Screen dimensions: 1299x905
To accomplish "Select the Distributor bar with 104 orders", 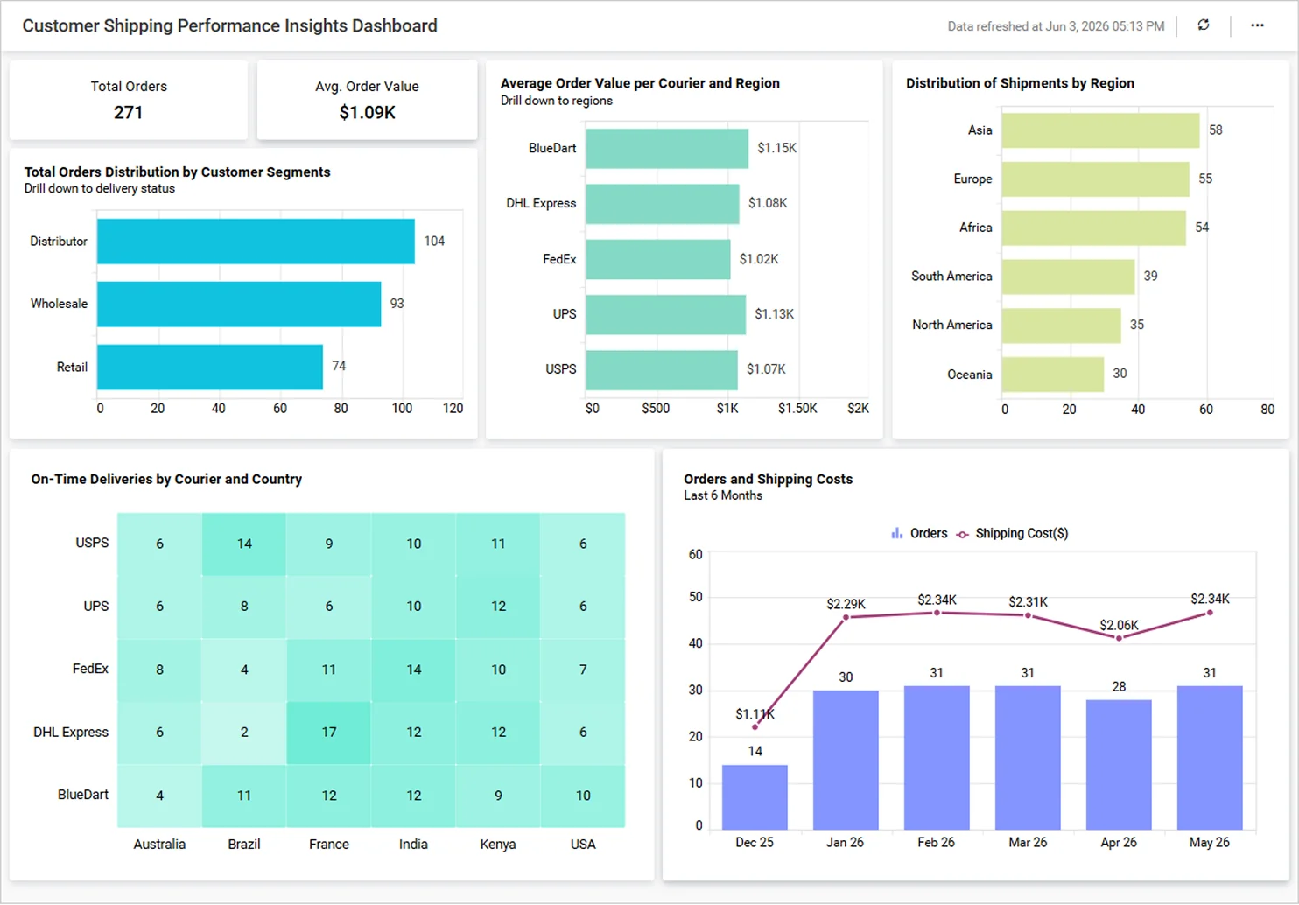I will 256,242.
